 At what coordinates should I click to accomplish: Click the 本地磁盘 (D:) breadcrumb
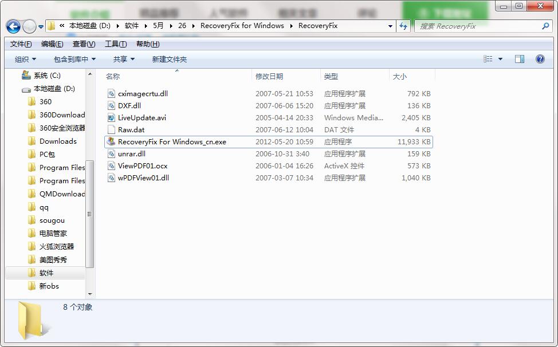pyautogui.click(x=90, y=26)
